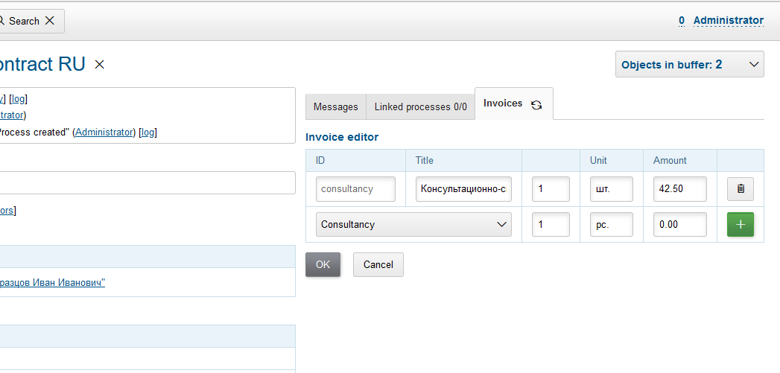
Task: Open the Linked processes tab
Action: click(x=420, y=106)
